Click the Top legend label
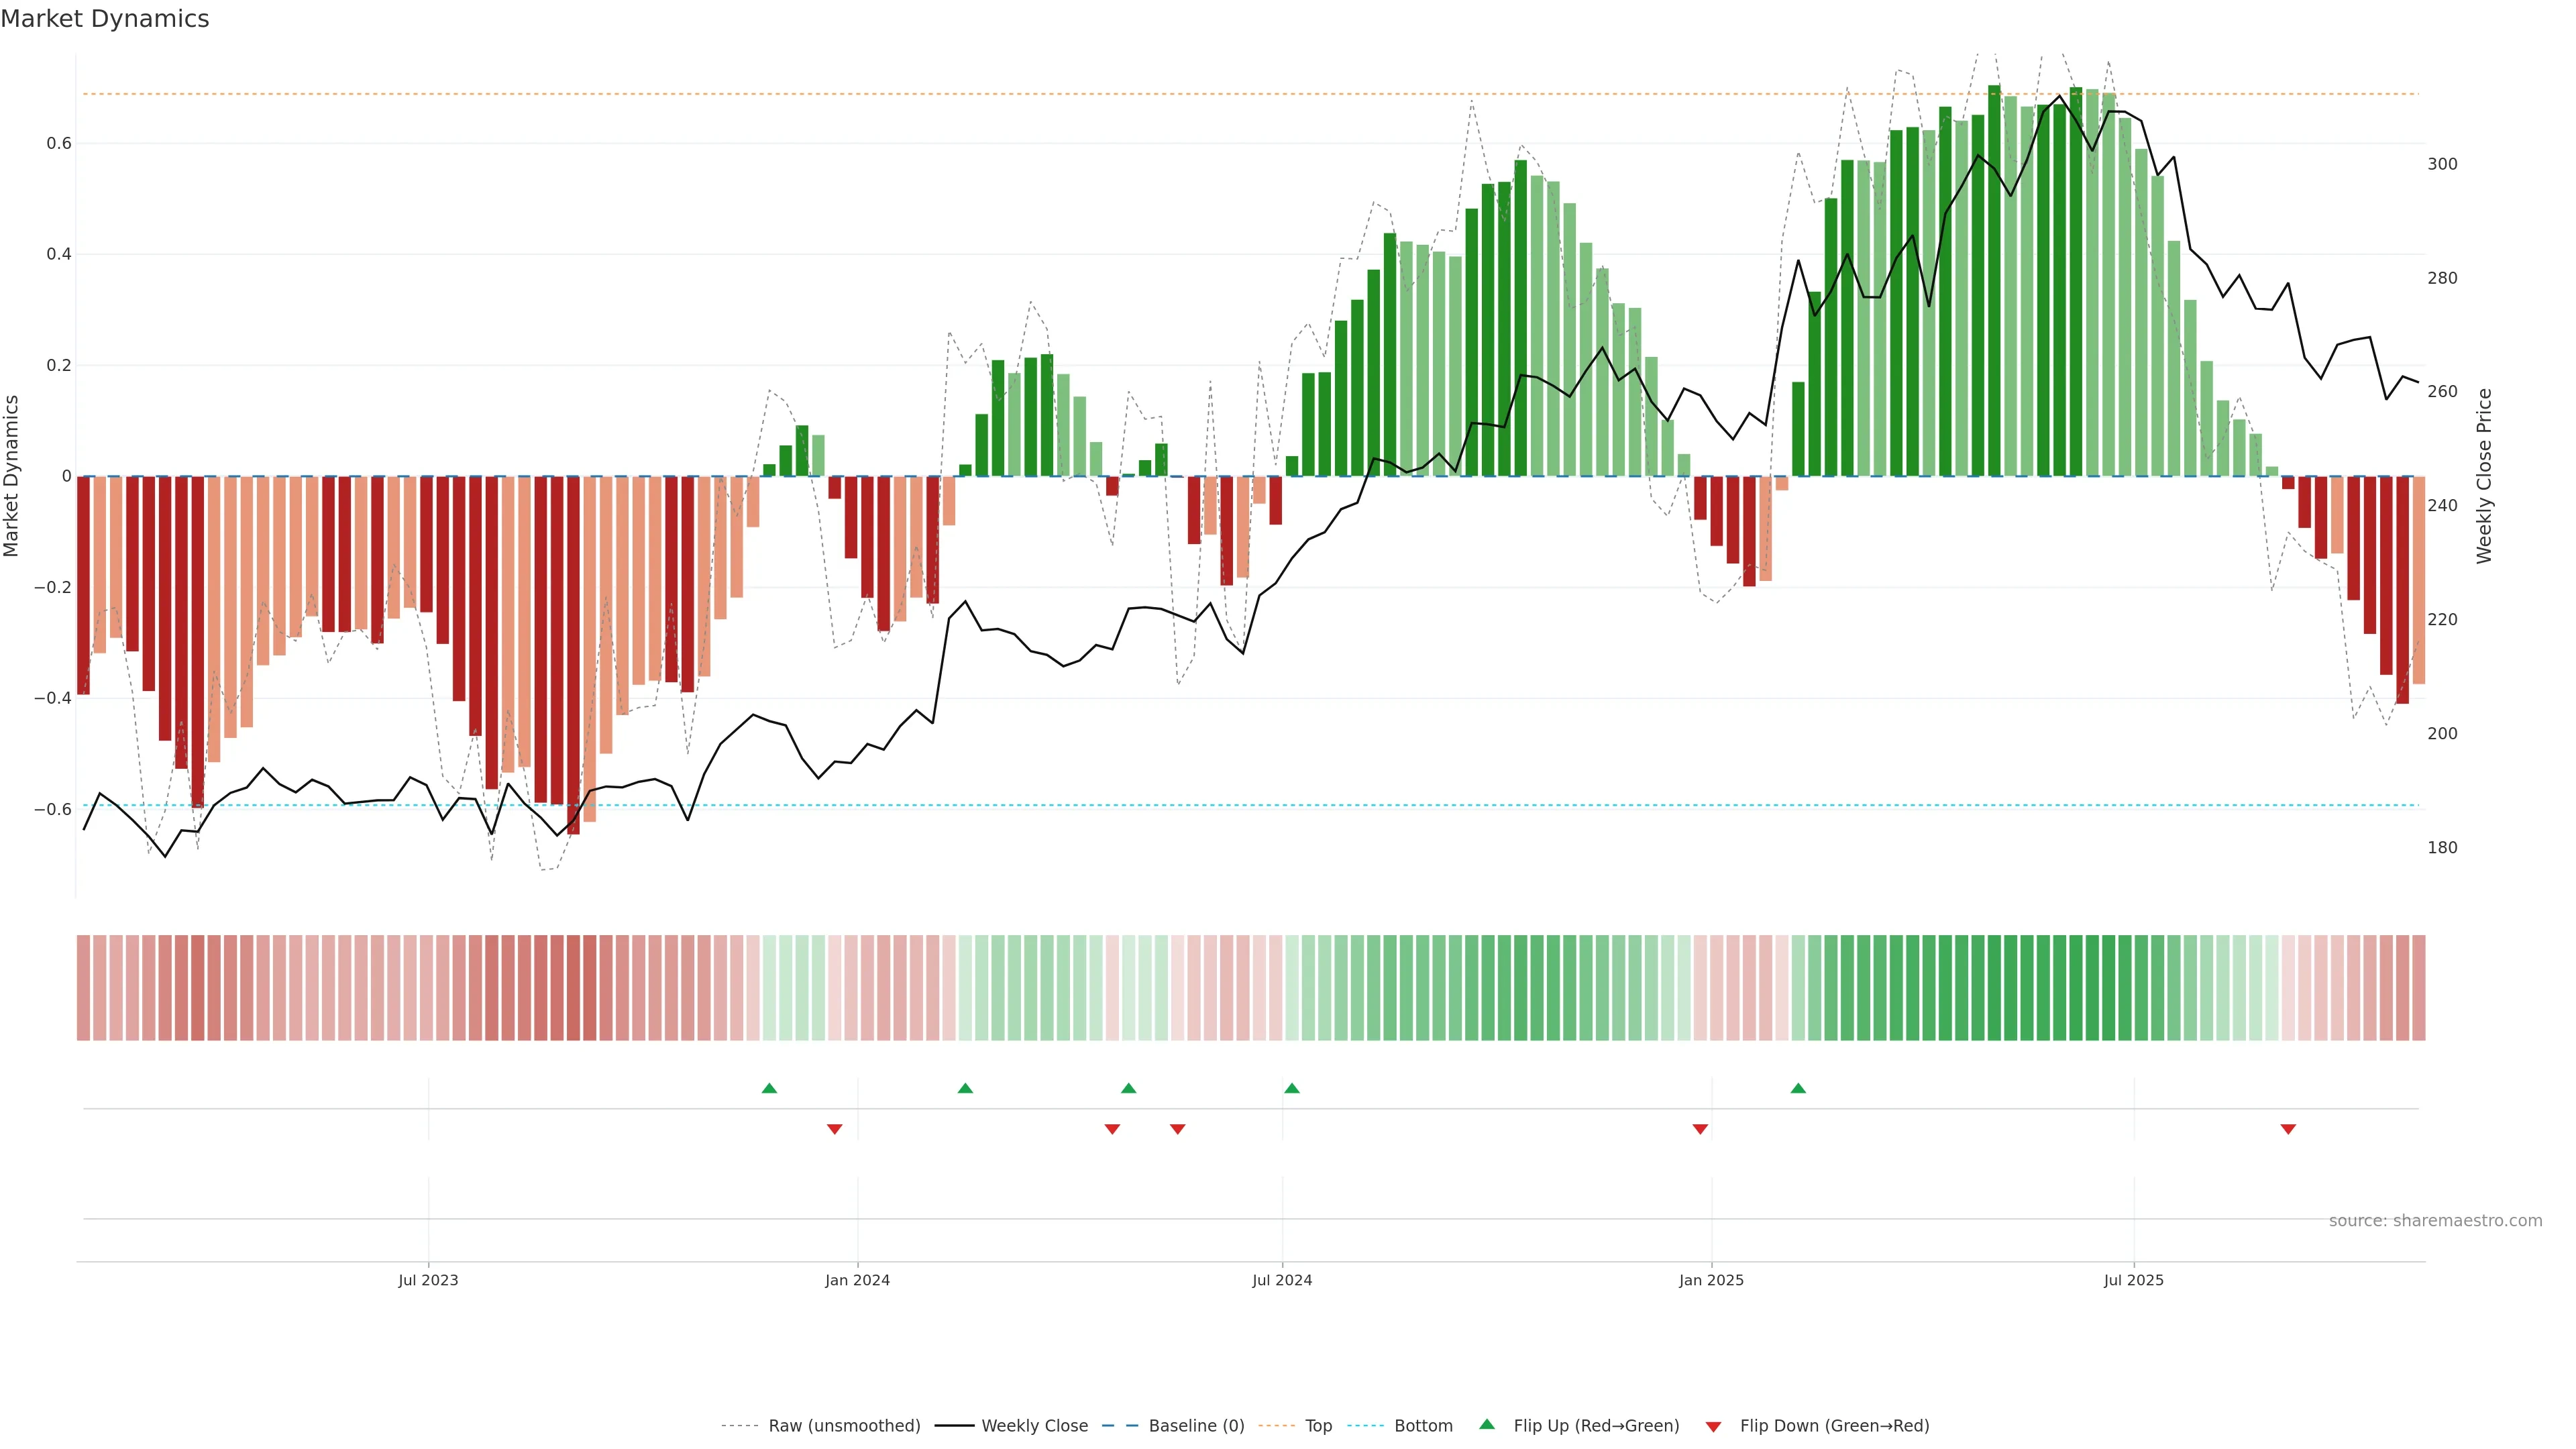The width and height of the screenshot is (2576, 1449). (x=1318, y=1426)
